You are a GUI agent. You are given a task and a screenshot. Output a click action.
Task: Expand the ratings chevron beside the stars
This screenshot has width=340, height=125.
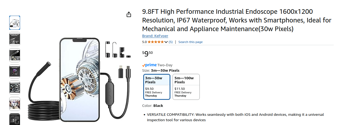point(166,42)
